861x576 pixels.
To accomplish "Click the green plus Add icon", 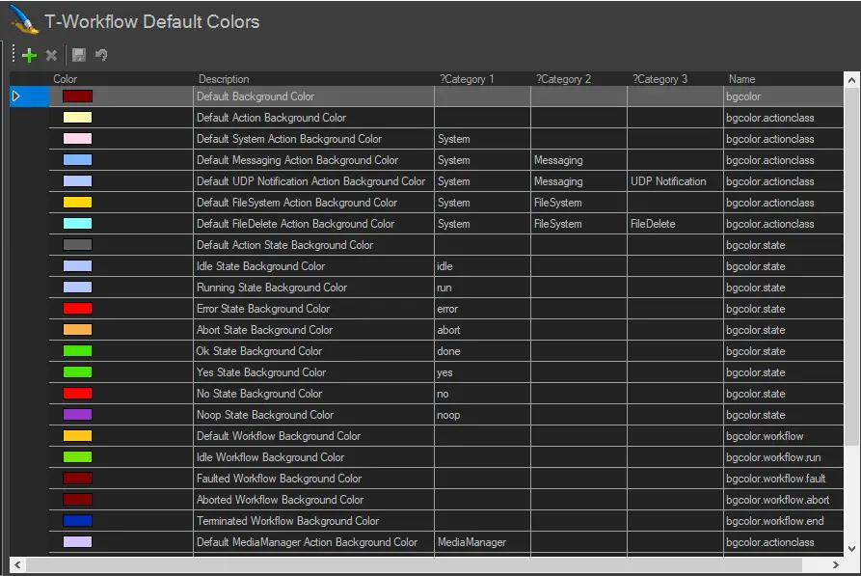I will pyautogui.click(x=29, y=56).
